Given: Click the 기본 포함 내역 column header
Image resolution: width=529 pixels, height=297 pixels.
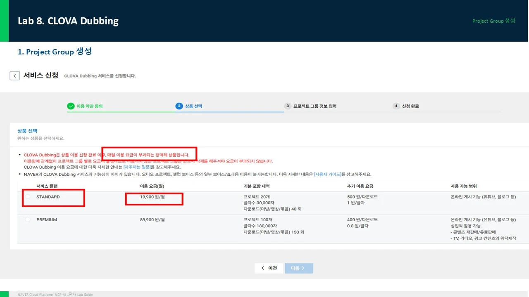Looking at the screenshot, I should click(x=257, y=186).
